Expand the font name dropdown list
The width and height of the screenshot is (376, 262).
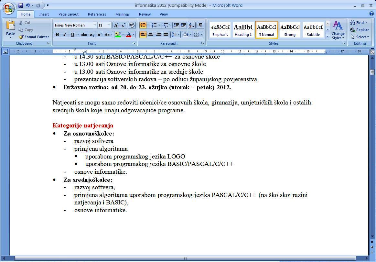click(95, 25)
